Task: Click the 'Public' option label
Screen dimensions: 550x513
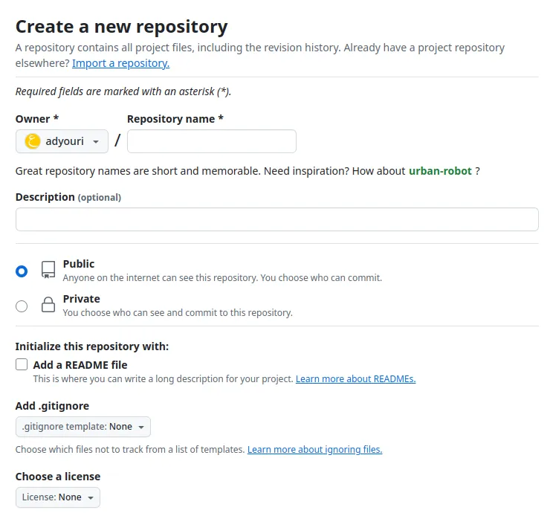Action: coord(79,264)
